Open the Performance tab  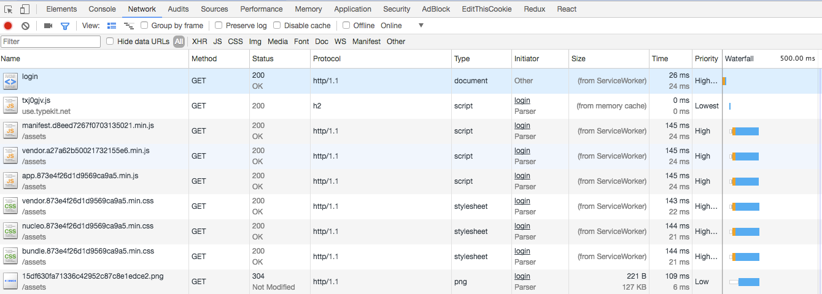[x=262, y=9]
